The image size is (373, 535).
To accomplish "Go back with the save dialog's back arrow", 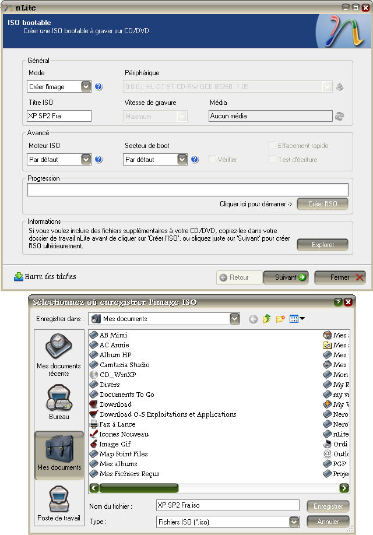I will point(253,319).
